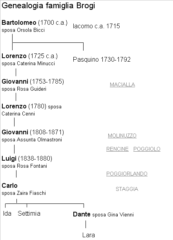Select Dante in the family tree
This screenshot has height=240, width=173.
coord(82,214)
